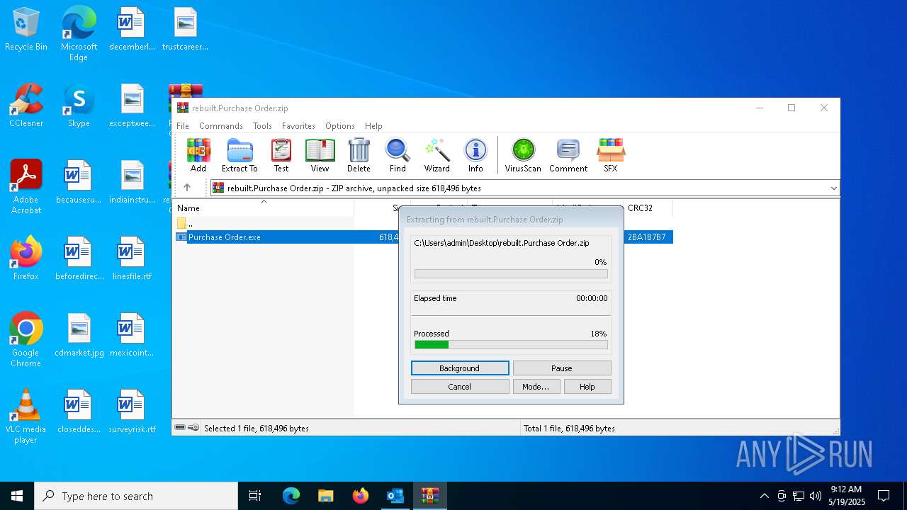Pause the extraction

pos(562,368)
